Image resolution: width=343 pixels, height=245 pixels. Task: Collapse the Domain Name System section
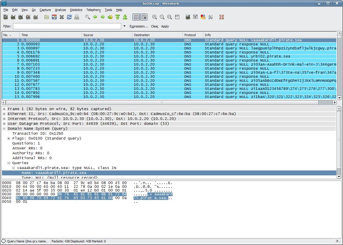tap(4, 129)
